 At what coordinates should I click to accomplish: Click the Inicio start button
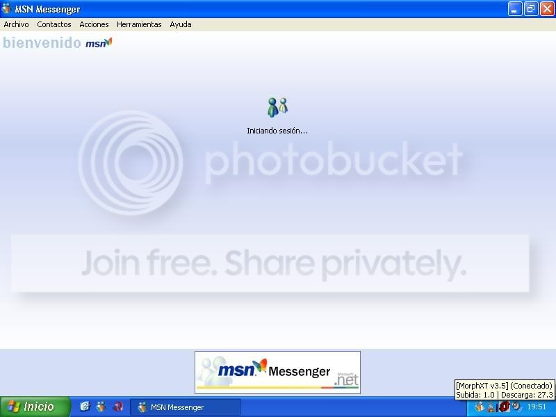coord(35,407)
